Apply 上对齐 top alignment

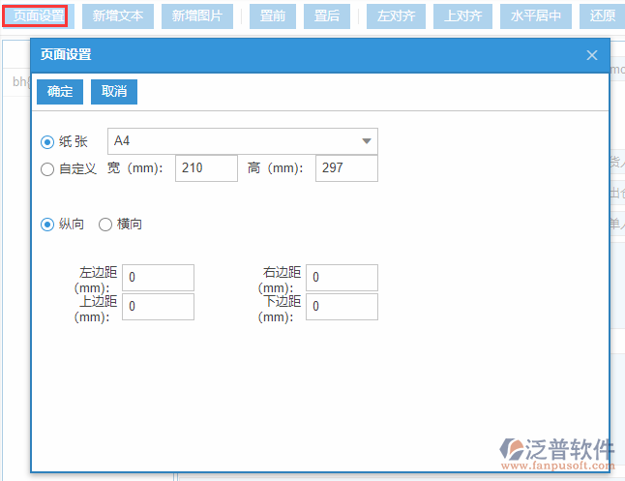pyautogui.click(x=463, y=15)
